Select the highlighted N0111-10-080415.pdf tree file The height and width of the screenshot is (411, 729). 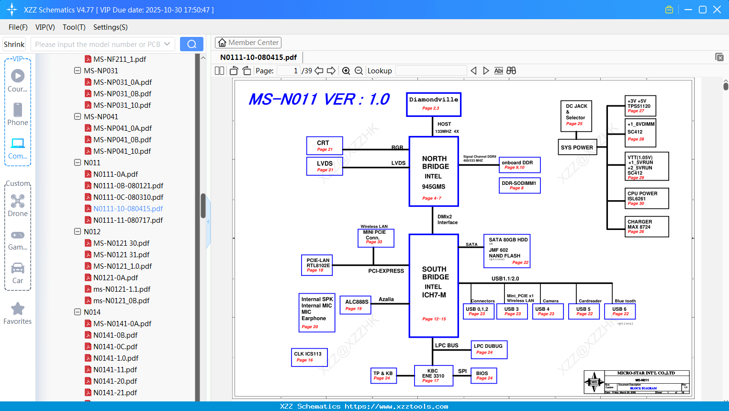(x=128, y=208)
